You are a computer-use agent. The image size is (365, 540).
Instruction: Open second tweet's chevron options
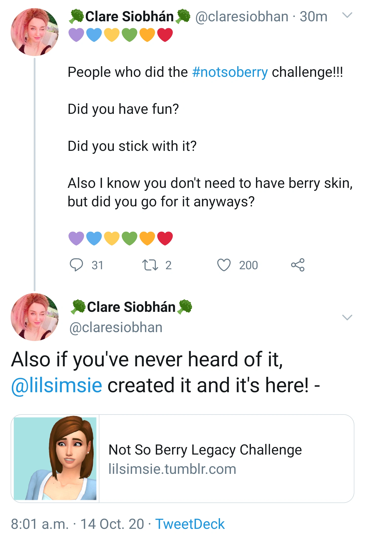click(347, 317)
